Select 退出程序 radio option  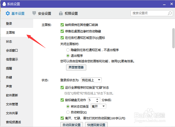(68, 56)
